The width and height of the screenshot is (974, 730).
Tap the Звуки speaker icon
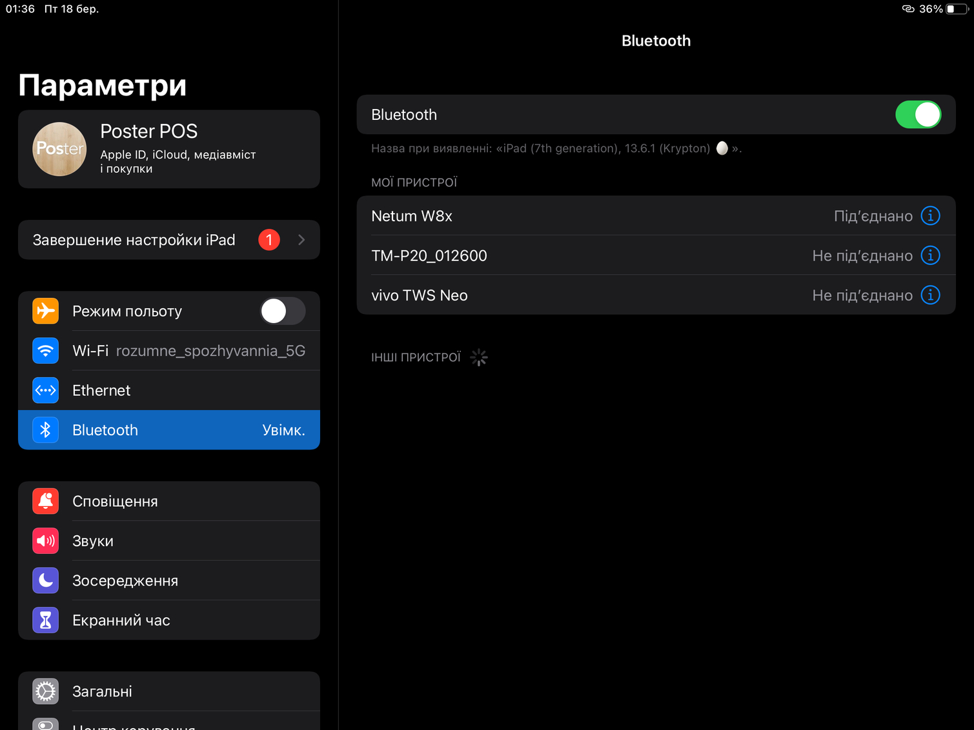point(46,541)
